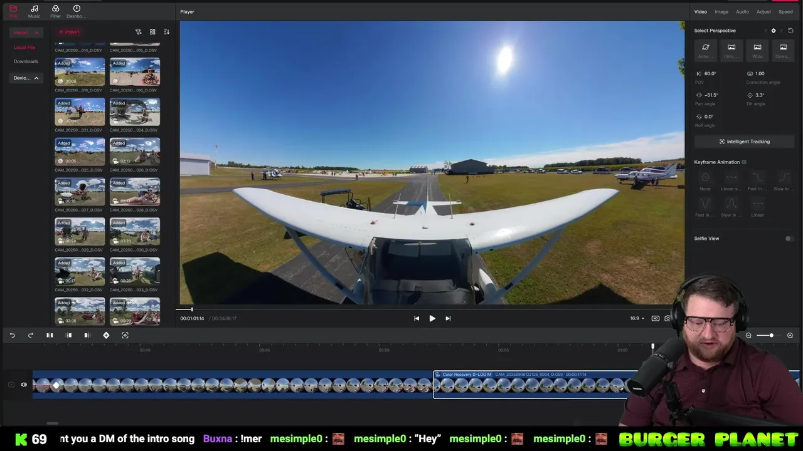The height and width of the screenshot is (451, 803).
Task: Select Local File source
Action: [x=24, y=48]
